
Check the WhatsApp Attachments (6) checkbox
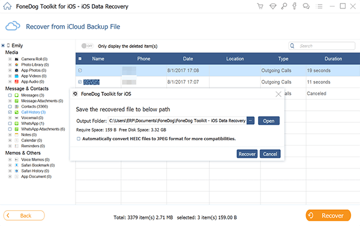click(x=10, y=129)
